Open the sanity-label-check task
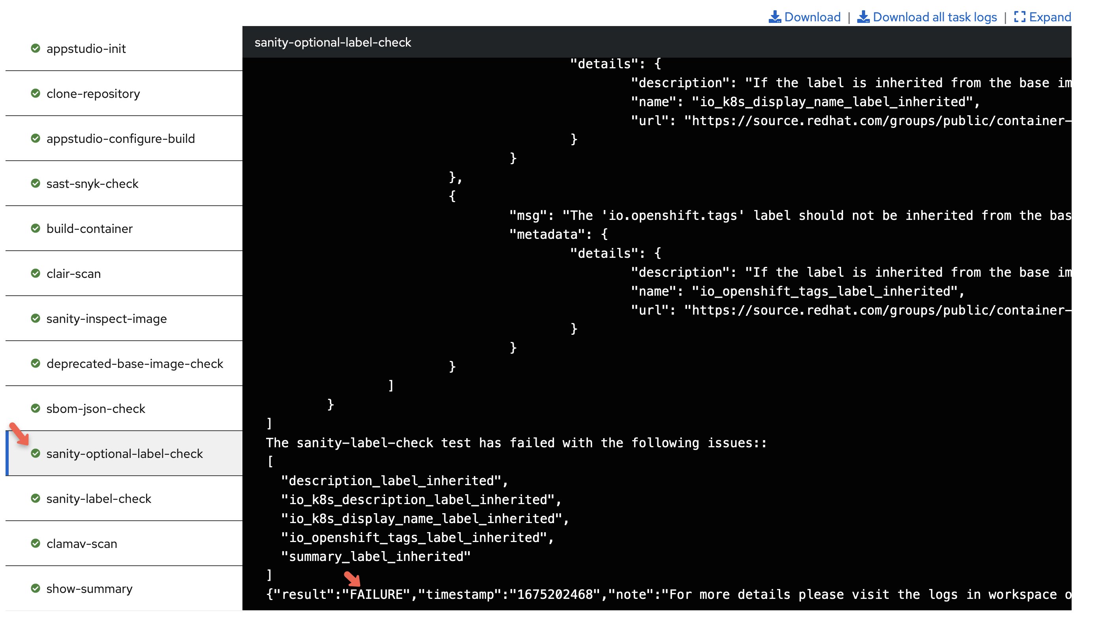The height and width of the screenshot is (634, 1104). [98, 499]
